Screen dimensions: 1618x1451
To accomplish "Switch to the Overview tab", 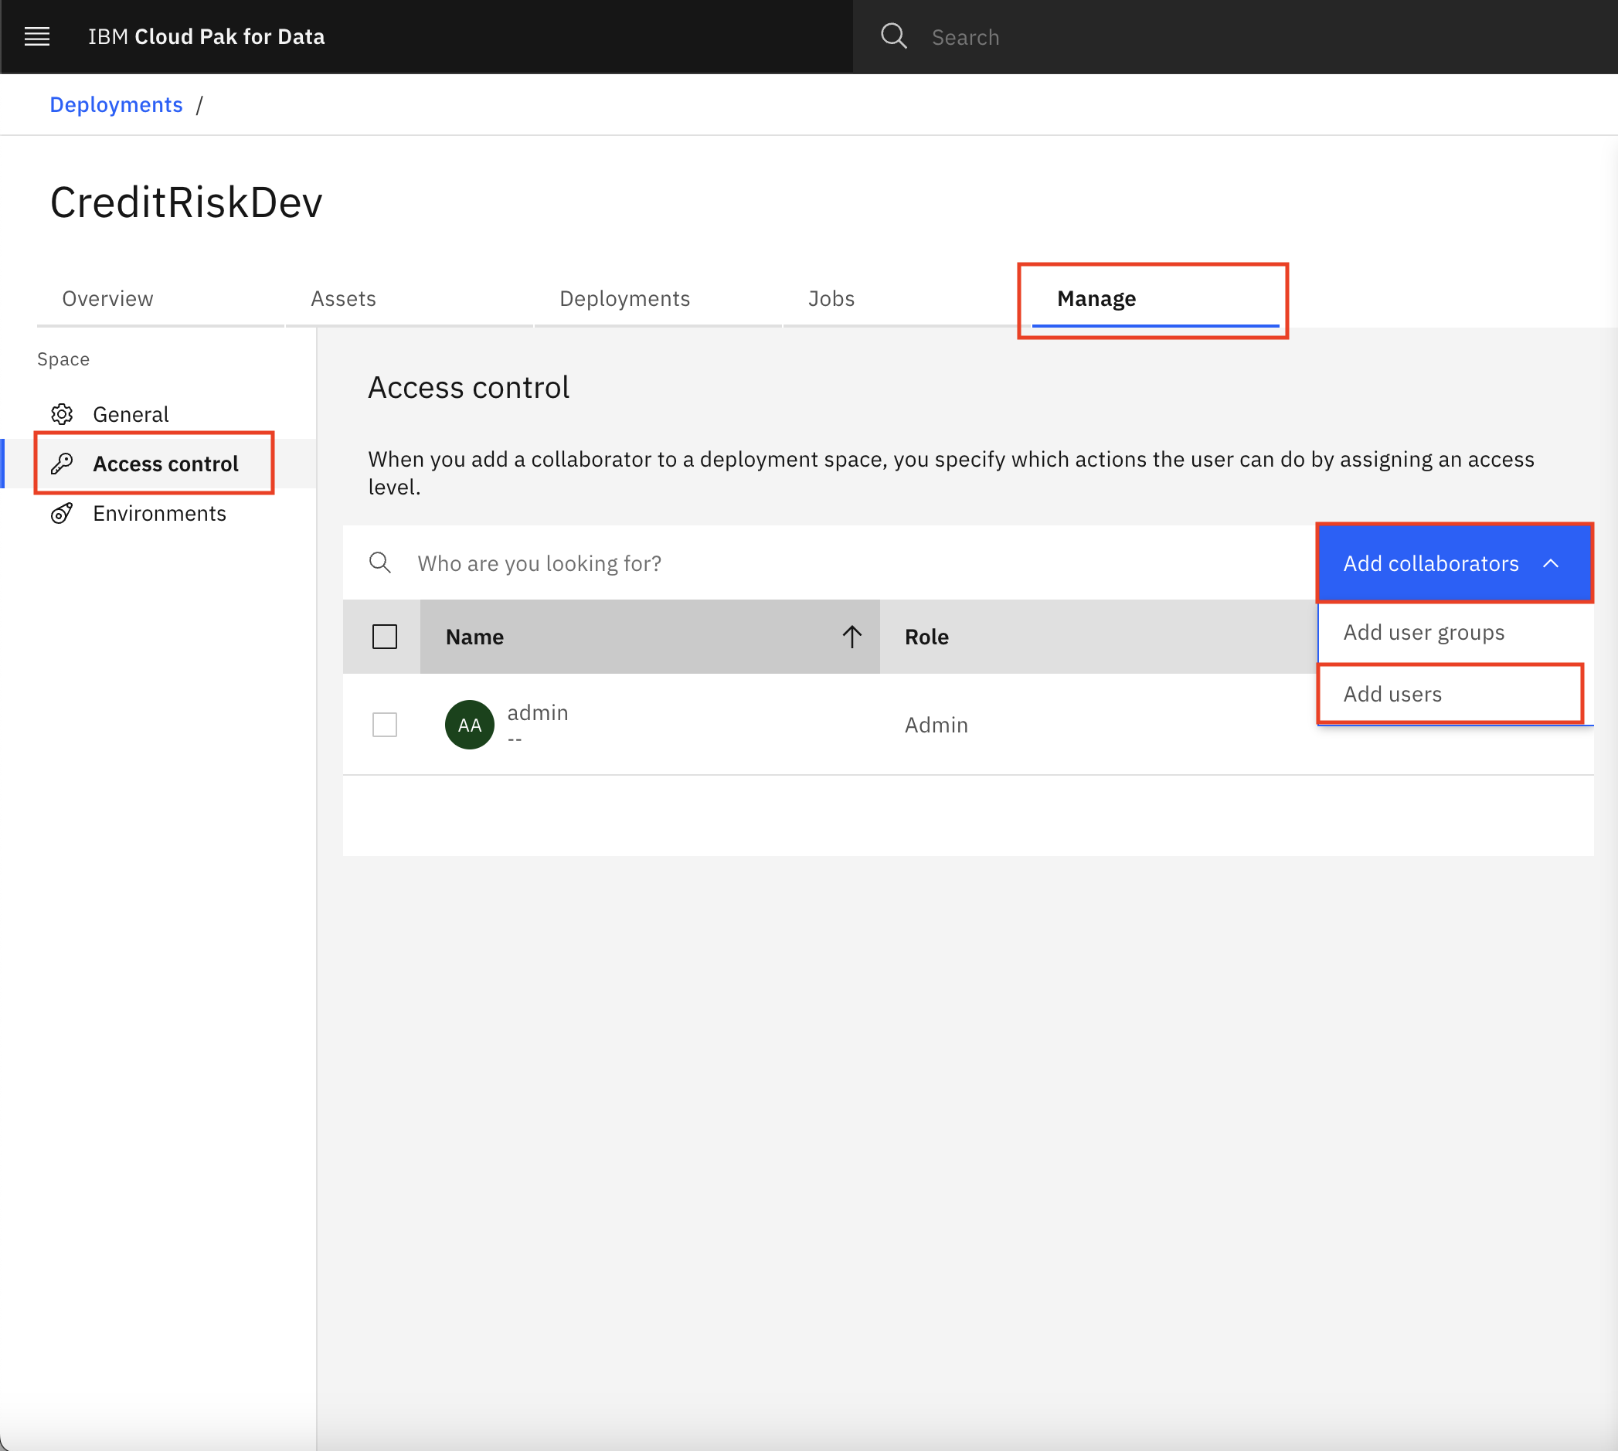I will pos(108,298).
